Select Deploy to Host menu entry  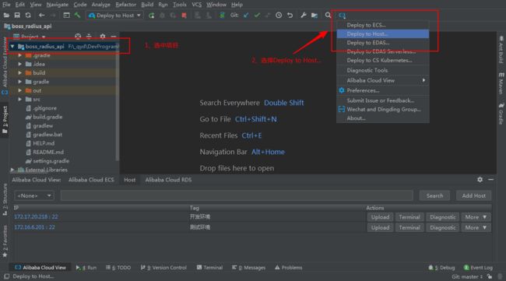coord(383,34)
